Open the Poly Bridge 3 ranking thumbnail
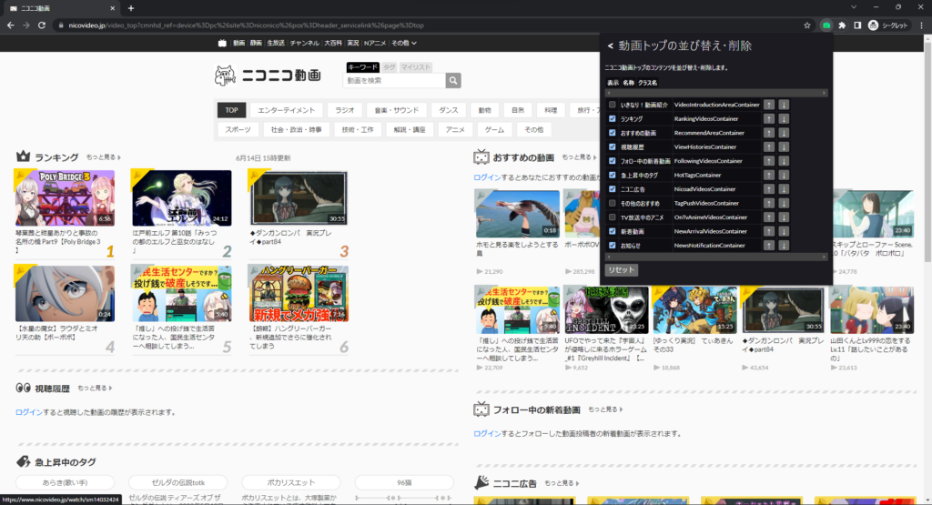 (65, 198)
